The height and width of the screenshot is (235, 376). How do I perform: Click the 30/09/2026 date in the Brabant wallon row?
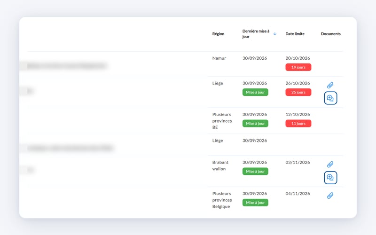[x=255, y=162]
